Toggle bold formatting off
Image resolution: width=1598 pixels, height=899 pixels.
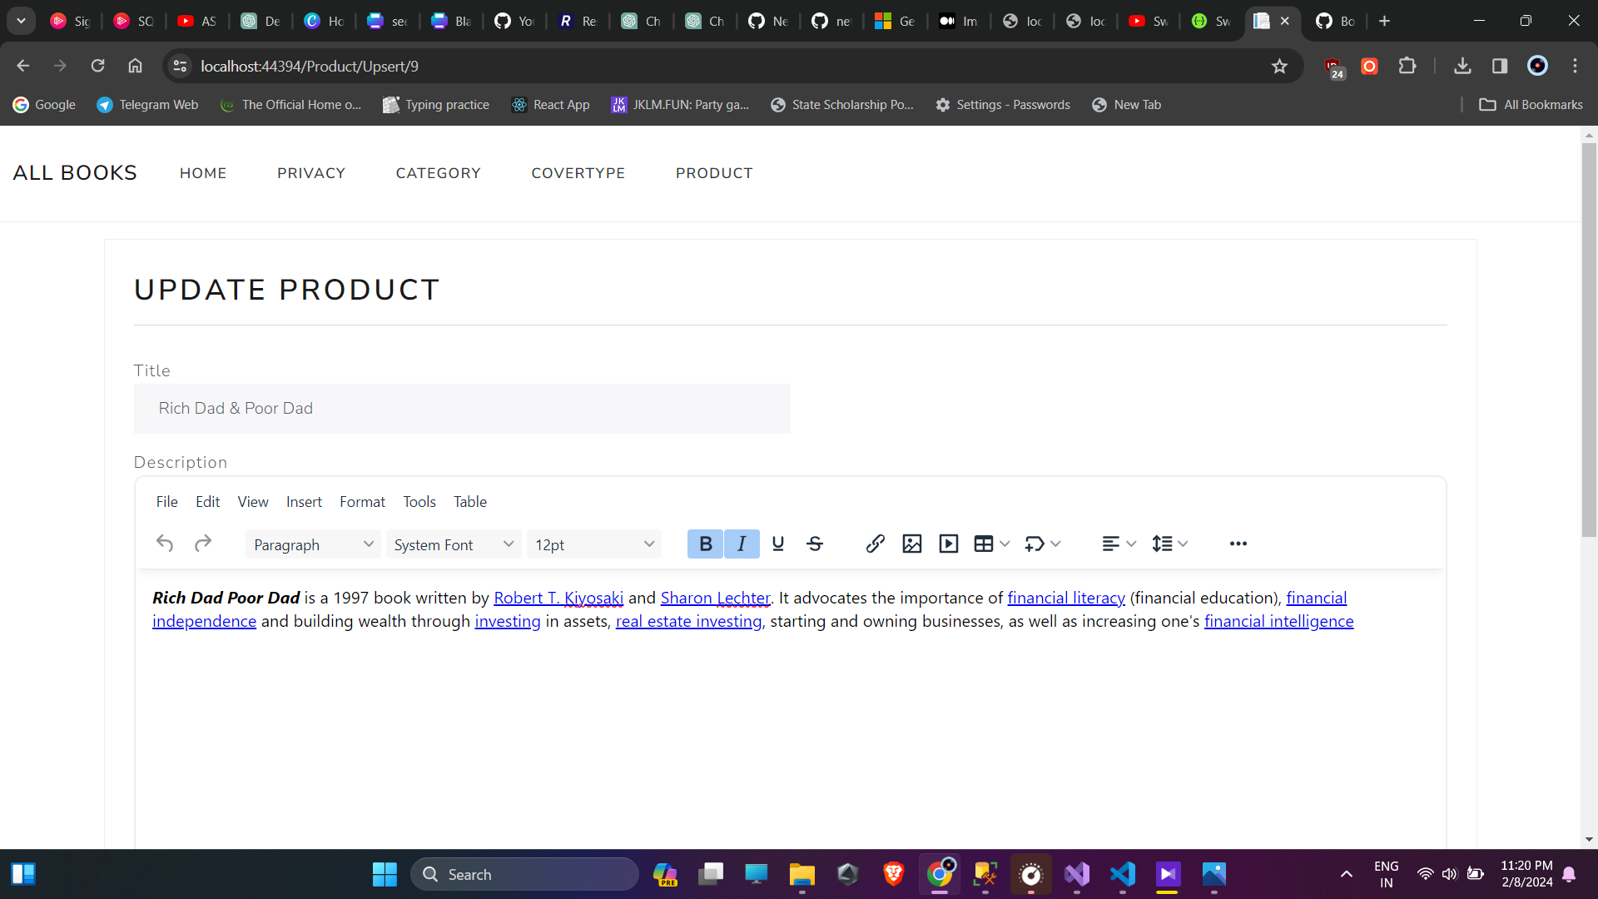tap(705, 544)
